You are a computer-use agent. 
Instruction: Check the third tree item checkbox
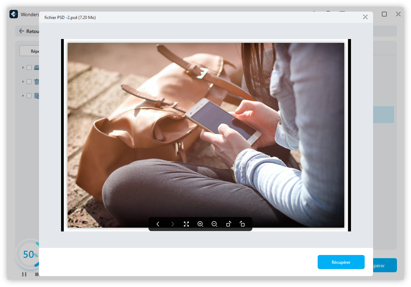29,96
